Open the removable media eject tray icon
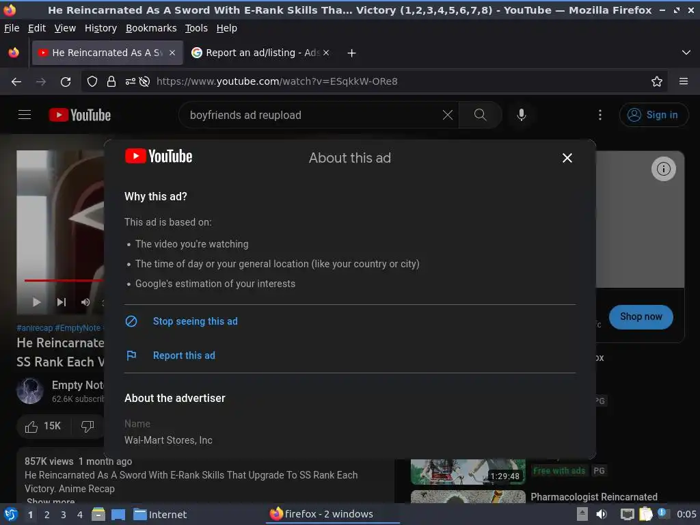The image size is (700, 525). pos(582,514)
